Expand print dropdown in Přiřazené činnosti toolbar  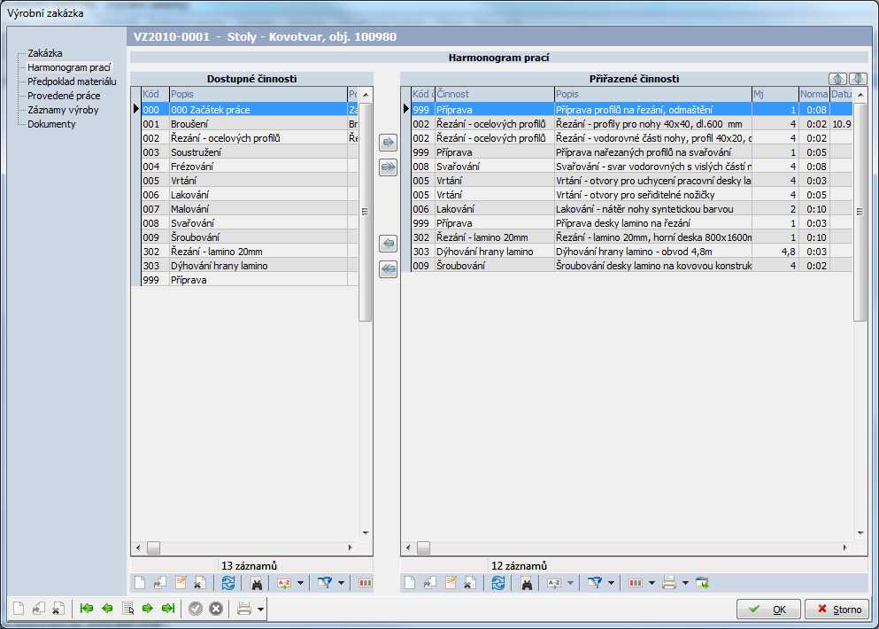[685, 584]
